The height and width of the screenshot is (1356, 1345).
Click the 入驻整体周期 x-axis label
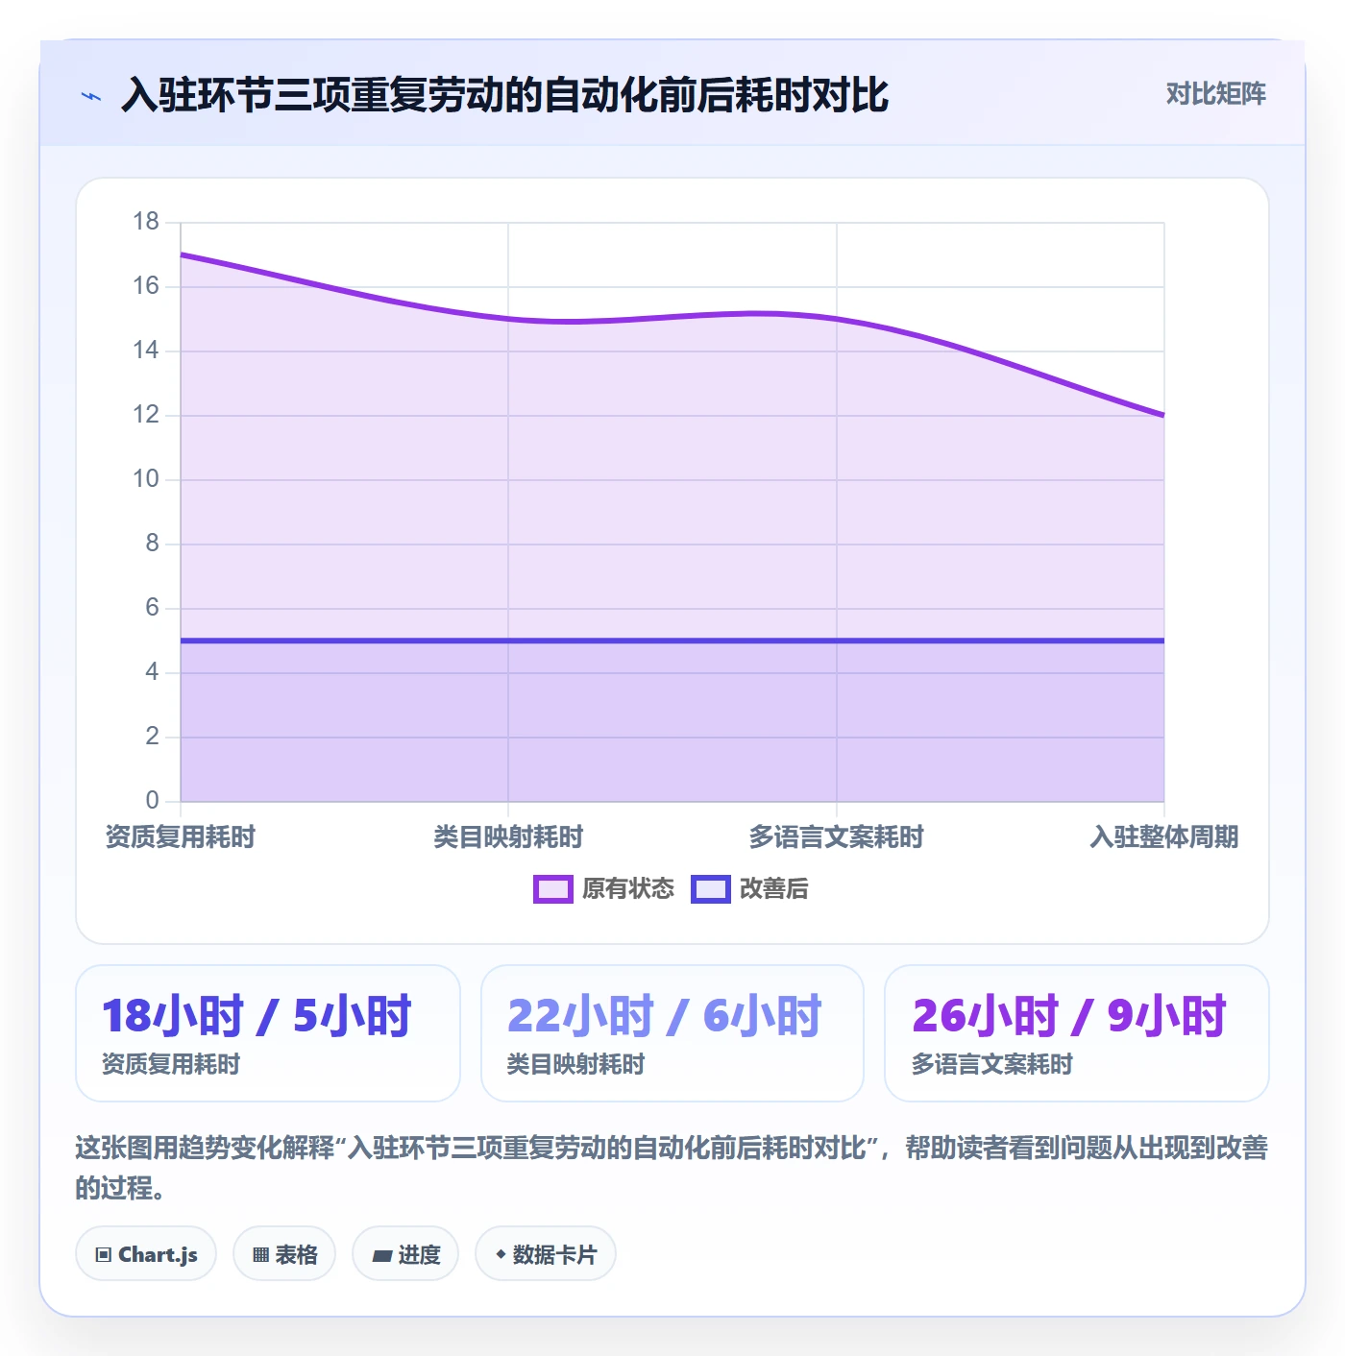(1164, 837)
